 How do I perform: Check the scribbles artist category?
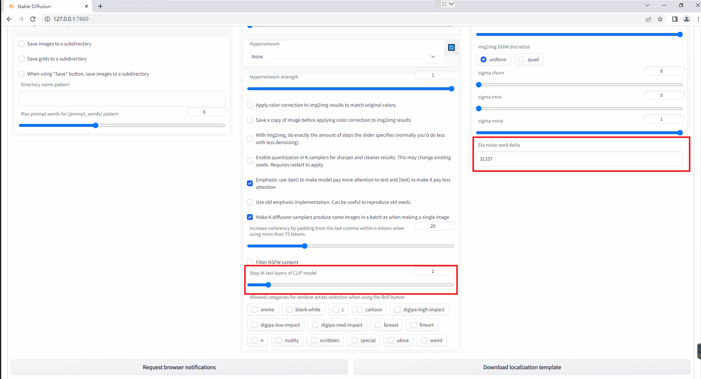325,340
